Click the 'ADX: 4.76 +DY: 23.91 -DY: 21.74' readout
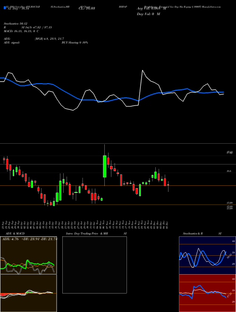Image resolution: width=236 pixels, height=312 pixels. point(29,239)
